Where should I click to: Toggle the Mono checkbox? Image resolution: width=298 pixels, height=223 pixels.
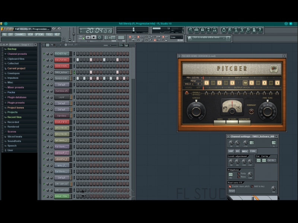click(x=238, y=177)
